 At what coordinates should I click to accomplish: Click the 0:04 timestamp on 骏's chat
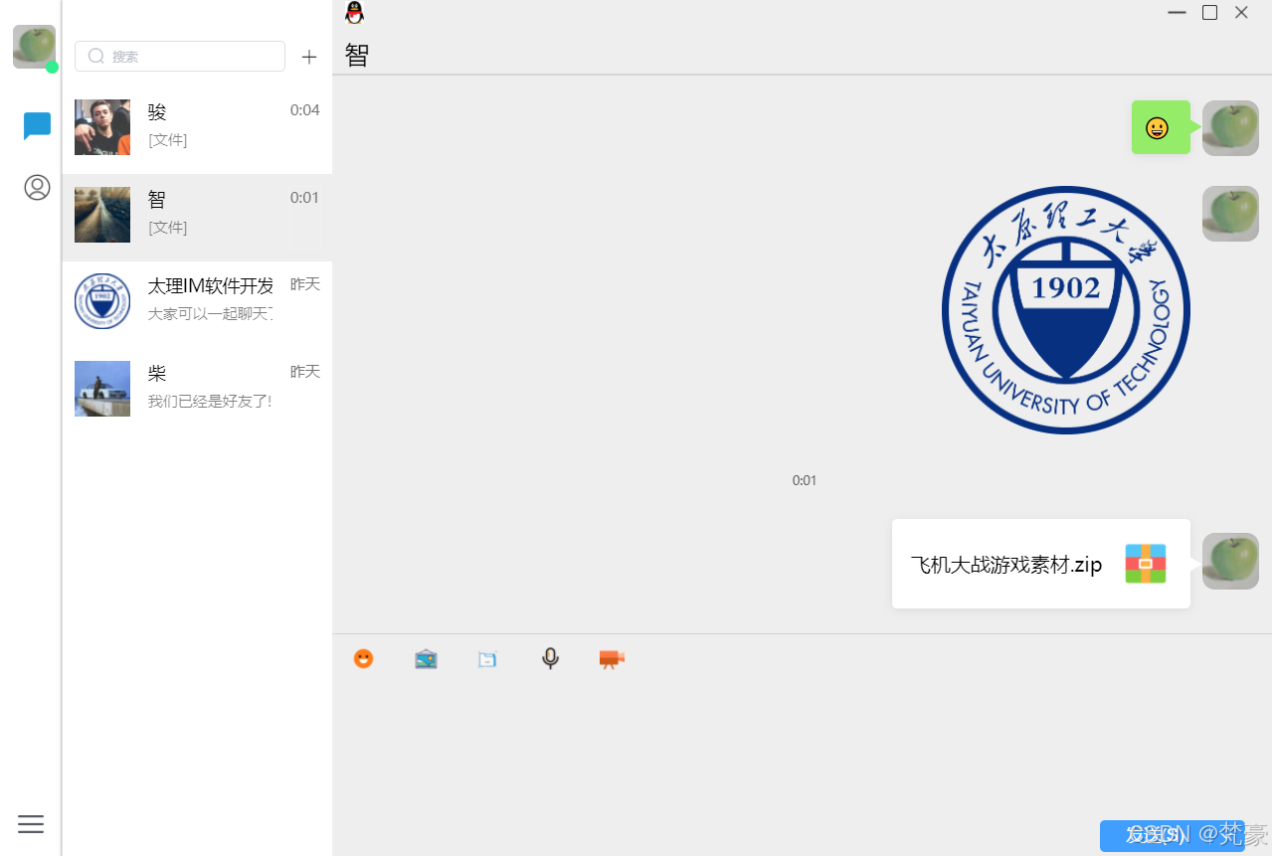pos(304,110)
